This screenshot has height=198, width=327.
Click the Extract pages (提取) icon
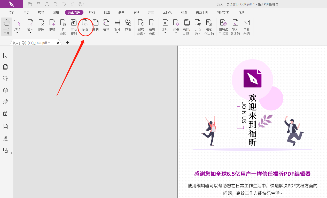(x=52, y=26)
